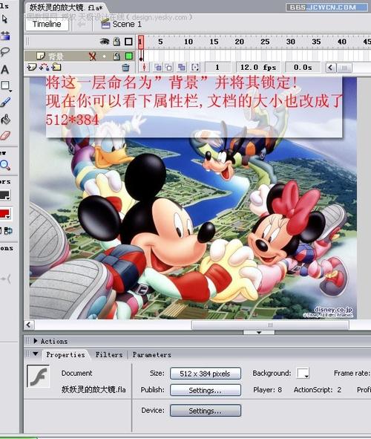This screenshot has width=371, height=439.
Task: Click the Flash document icon in Properties
Action: (x=38, y=376)
